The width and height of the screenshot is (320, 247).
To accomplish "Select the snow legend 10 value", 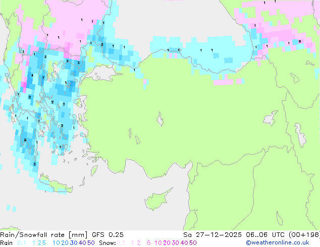I will pos(158,243).
